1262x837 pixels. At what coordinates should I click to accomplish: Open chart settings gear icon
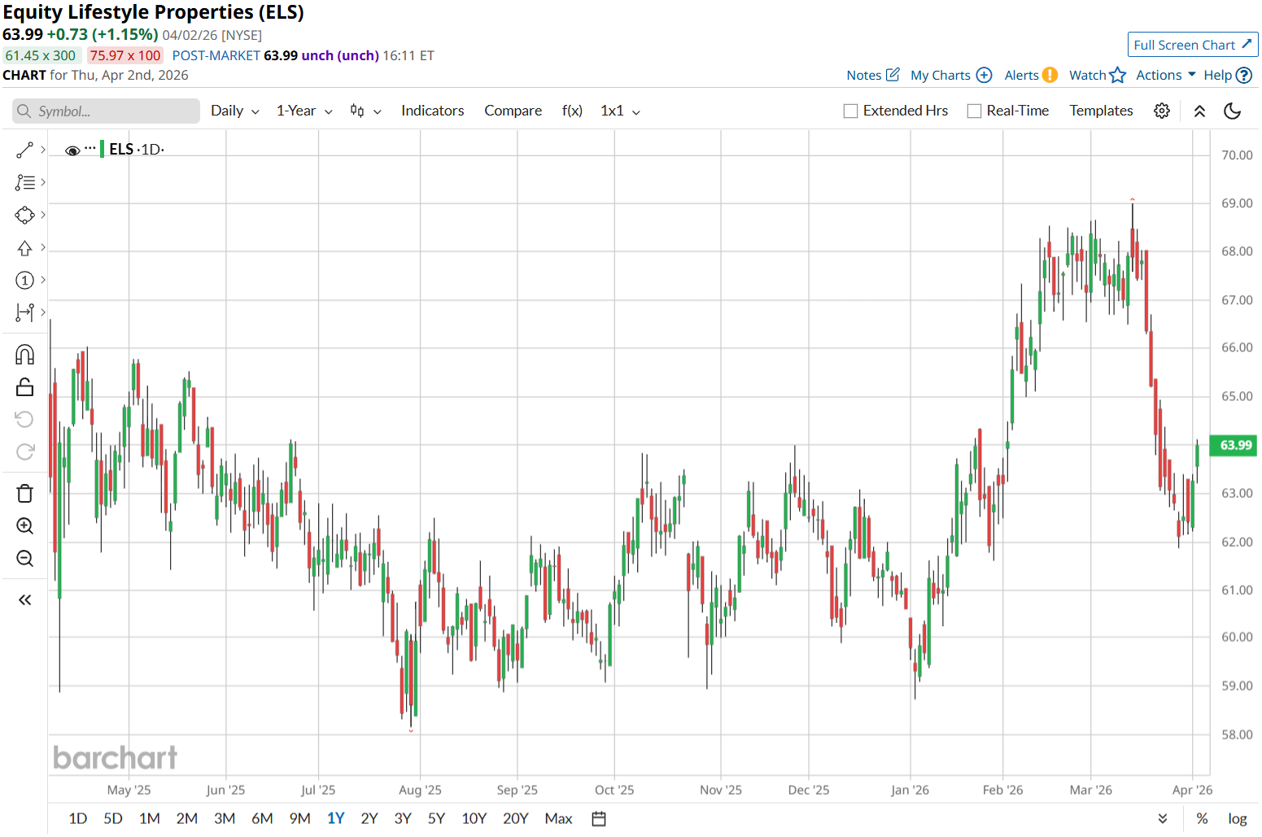coord(1162,111)
